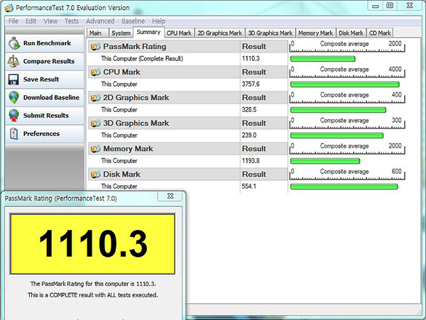Open the Advanced menu
The width and height of the screenshot is (426, 320).
pyautogui.click(x=100, y=21)
